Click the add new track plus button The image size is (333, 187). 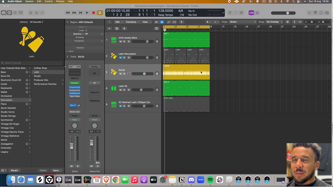point(109,28)
